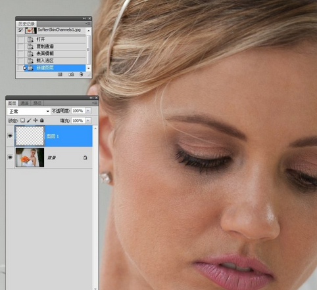Hide the 背景 layer eye icon

[x=10, y=157]
